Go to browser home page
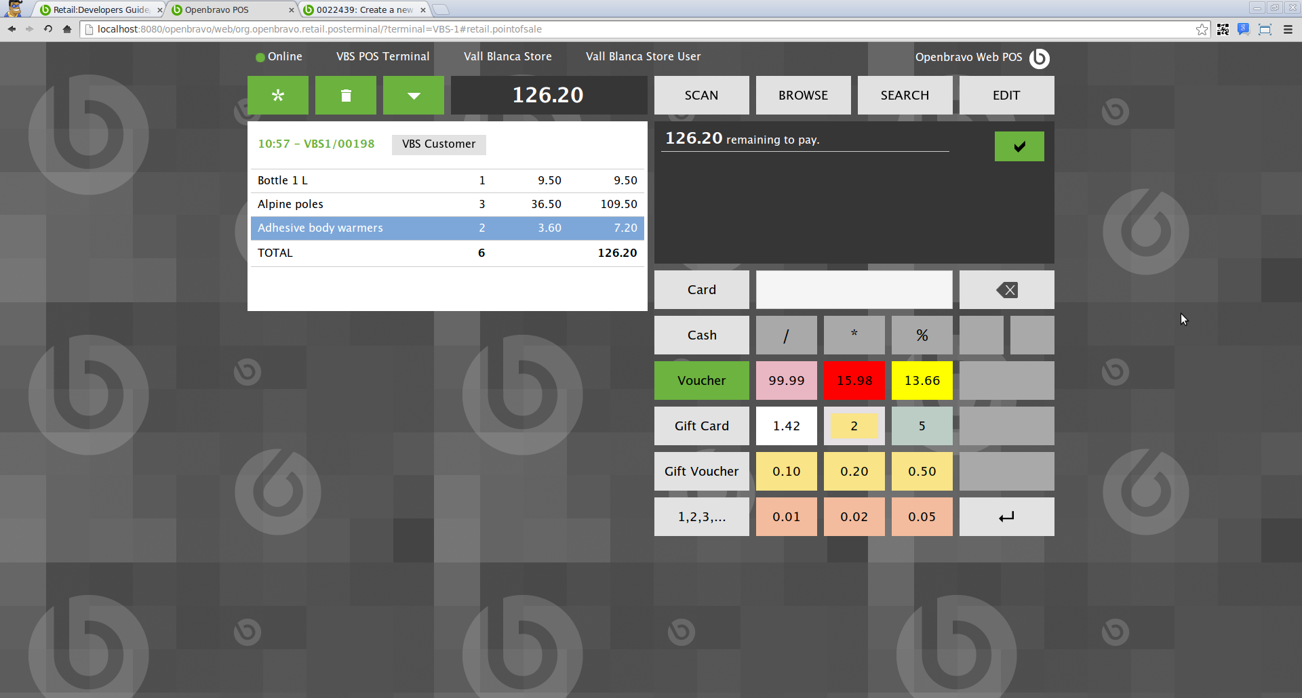The height and width of the screenshot is (698, 1302). click(66, 29)
